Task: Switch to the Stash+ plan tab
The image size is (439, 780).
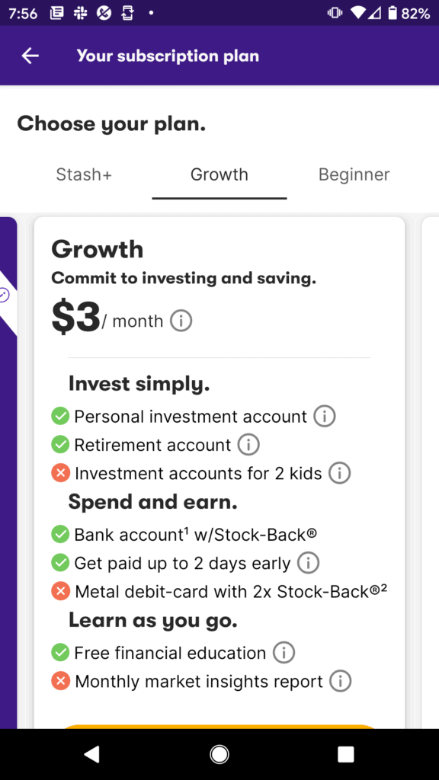Action: tap(84, 174)
